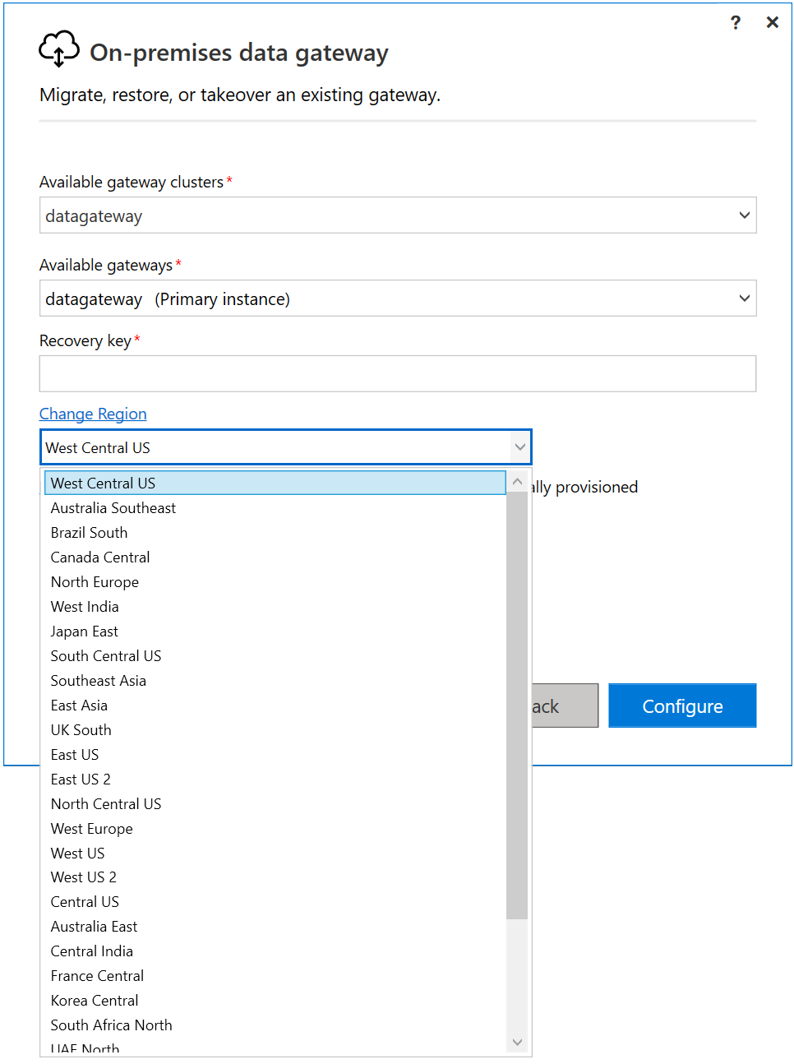Click the dropdown scrollbar down arrow
Viewport: 794px width, 1064px height.
(517, 1042)
